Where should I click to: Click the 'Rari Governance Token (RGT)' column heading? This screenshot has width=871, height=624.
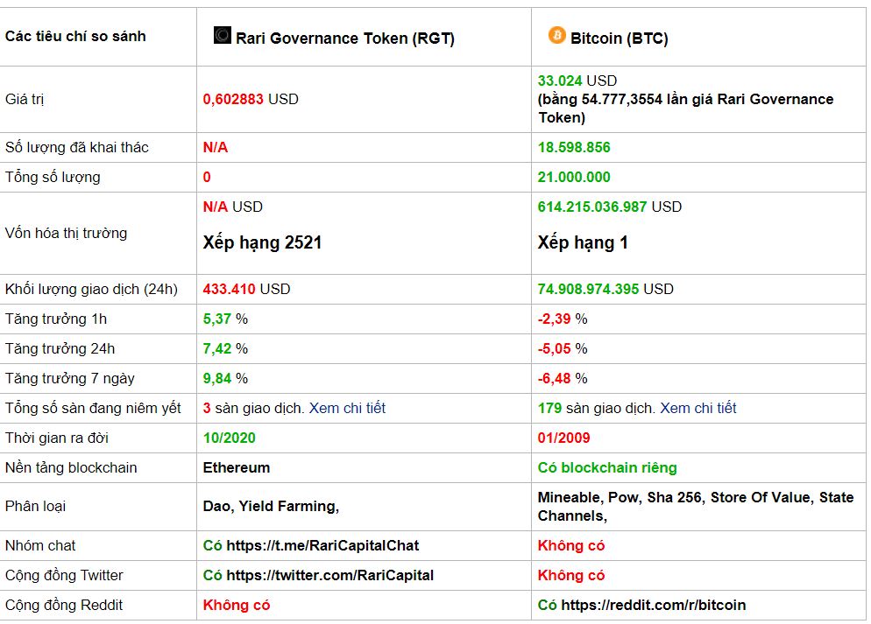coord(345,39)
